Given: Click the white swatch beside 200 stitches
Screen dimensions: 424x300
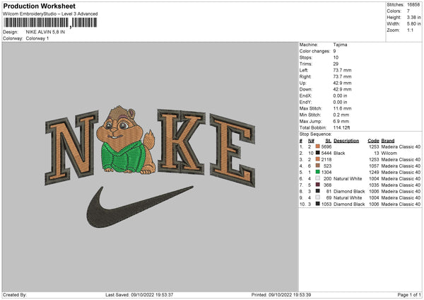Looking at the screenshot, I should tap(318, 178).
